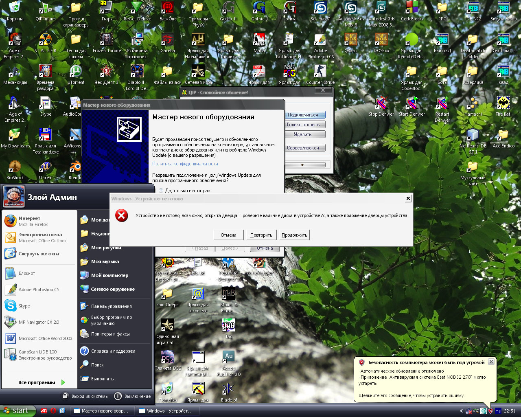Open the NetBeans IDE desktop icon
This screenshot has height=417, width=521.
pyautogui.click(x=473, y=136)
